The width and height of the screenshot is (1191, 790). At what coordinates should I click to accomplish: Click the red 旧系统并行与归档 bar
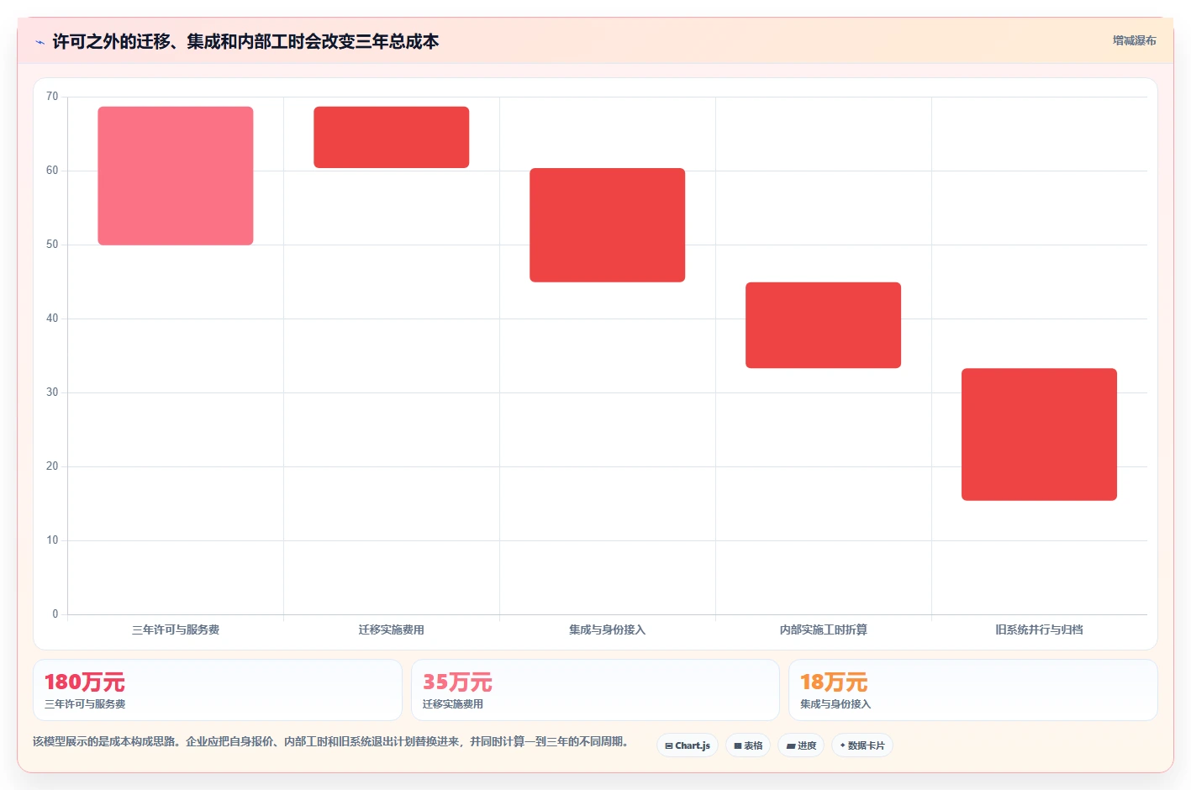[x=1040, y=434]
